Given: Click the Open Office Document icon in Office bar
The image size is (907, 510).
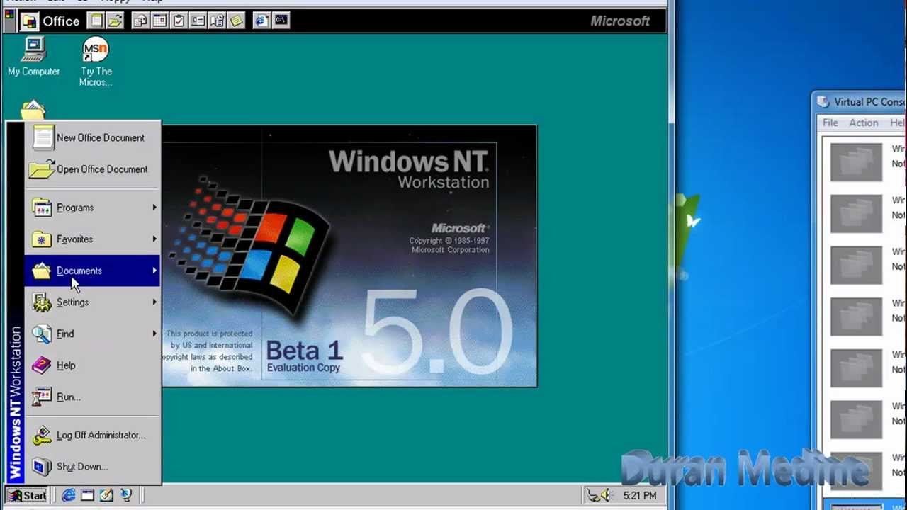Looking at the screenshot, I should click(116, 21).
